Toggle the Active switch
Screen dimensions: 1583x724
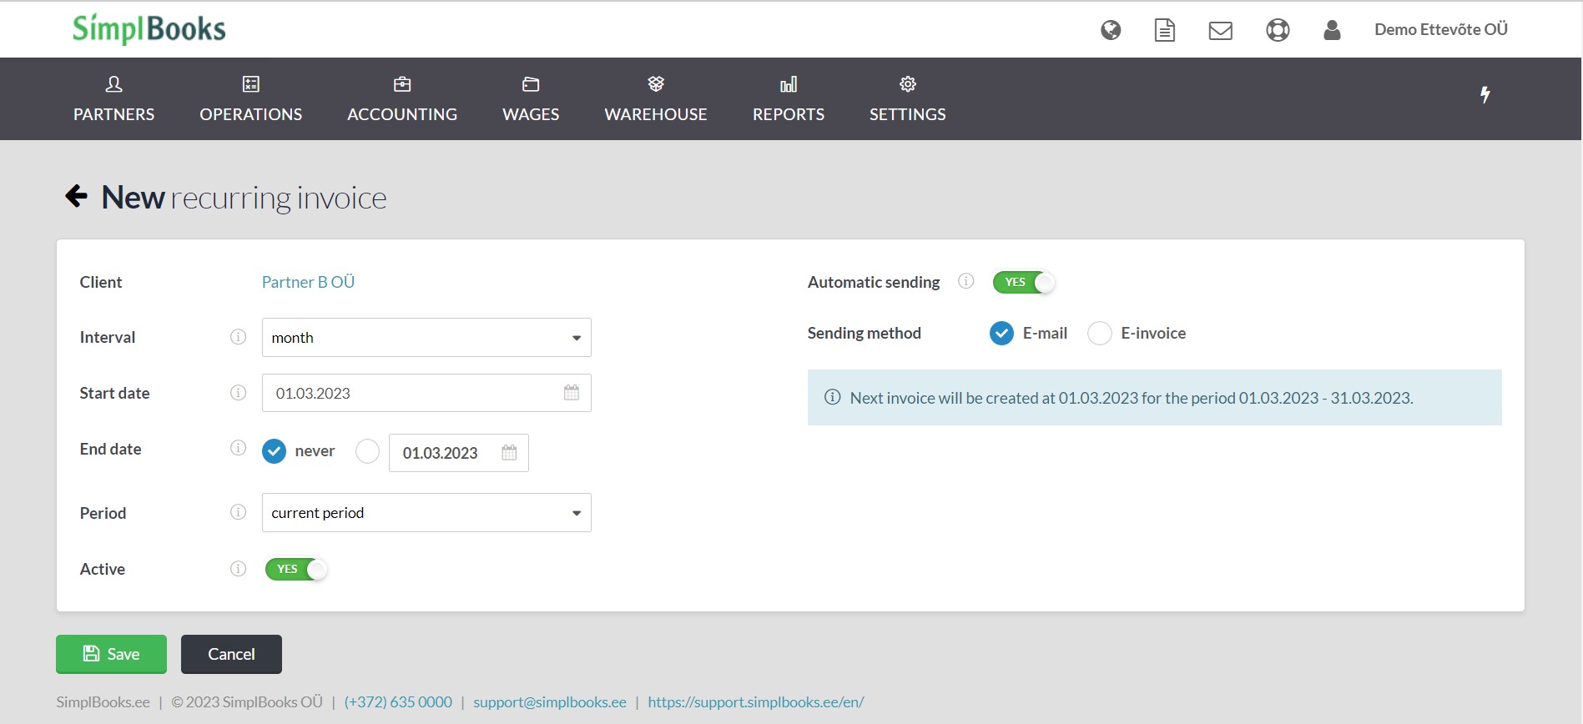pos(296,569)
